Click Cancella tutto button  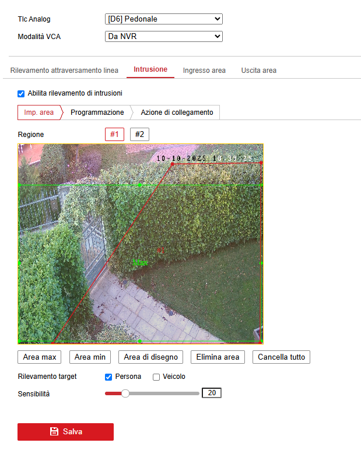coord(281,357)
